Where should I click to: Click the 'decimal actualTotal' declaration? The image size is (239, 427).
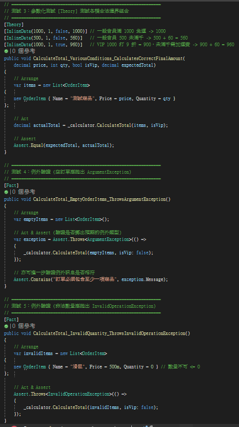[x=37, y=125]
